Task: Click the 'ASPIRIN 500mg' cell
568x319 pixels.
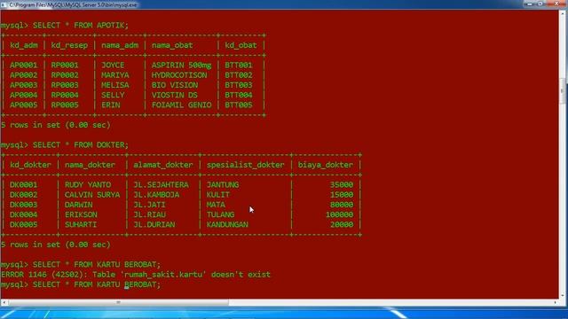Action: [181, 65]
